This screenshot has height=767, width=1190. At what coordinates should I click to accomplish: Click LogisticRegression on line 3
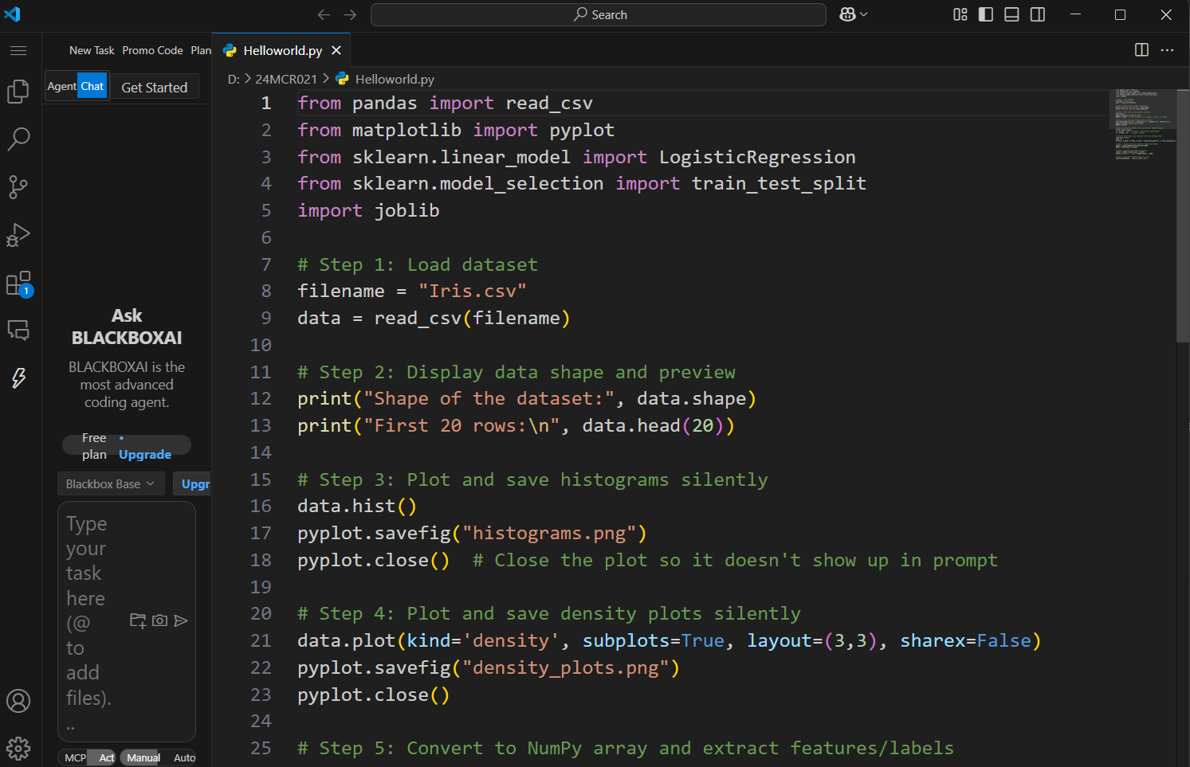click(757, 157)
